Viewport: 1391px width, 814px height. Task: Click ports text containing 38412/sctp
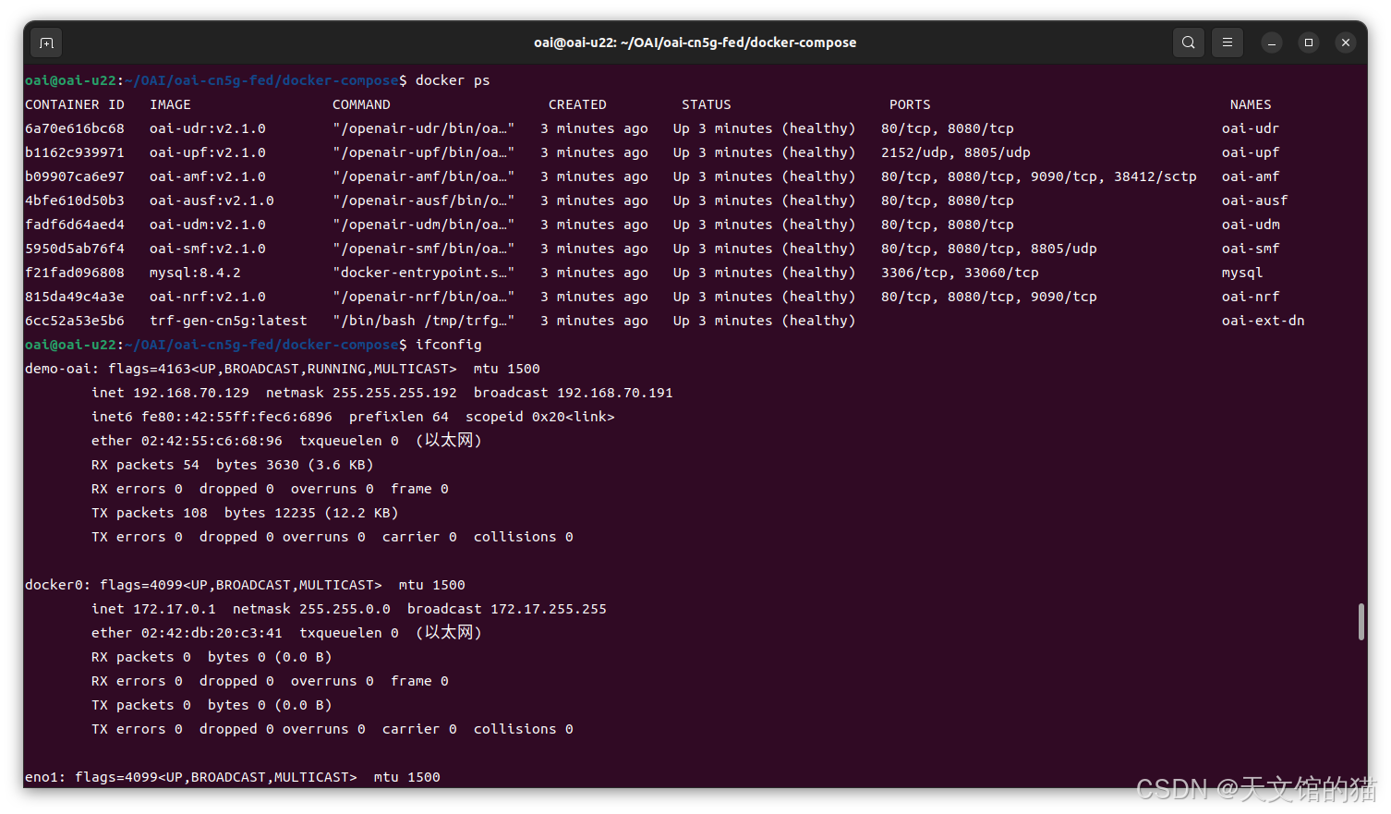click(1039, 176)
